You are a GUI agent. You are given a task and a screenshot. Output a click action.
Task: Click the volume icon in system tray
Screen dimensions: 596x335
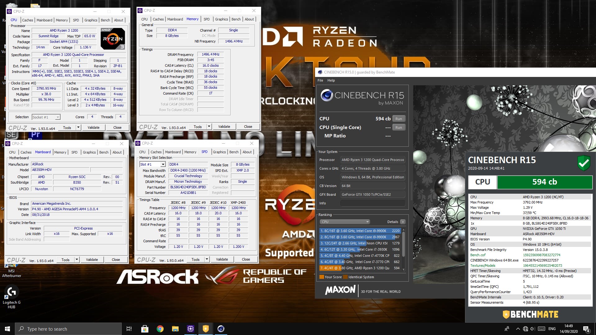pyautogui.click(x=533, y=329)
